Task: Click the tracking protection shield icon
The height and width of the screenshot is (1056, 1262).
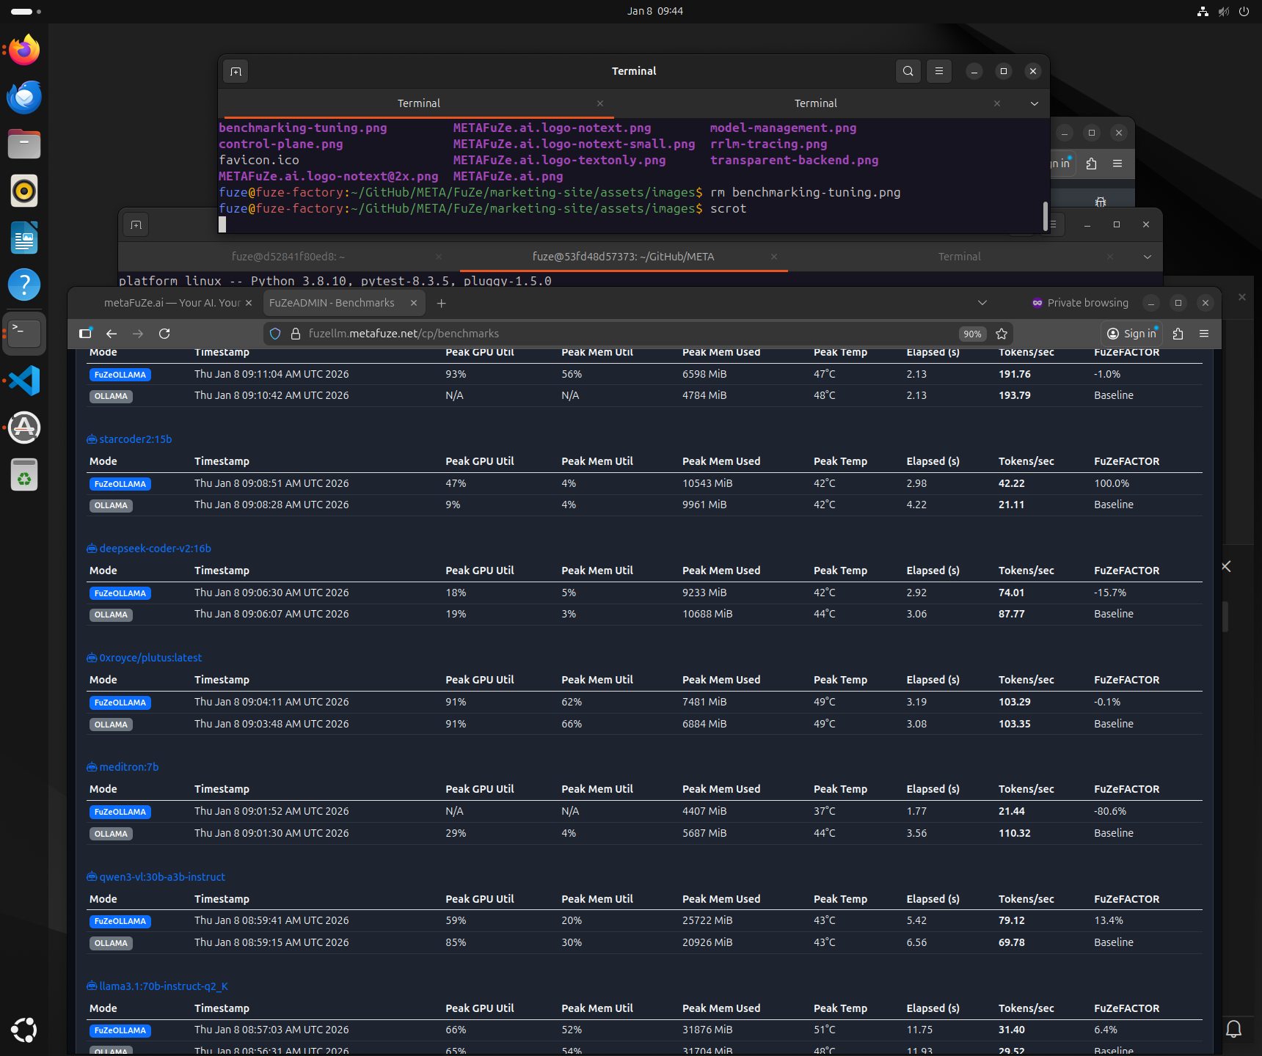Action: click(x=275, y=334)
